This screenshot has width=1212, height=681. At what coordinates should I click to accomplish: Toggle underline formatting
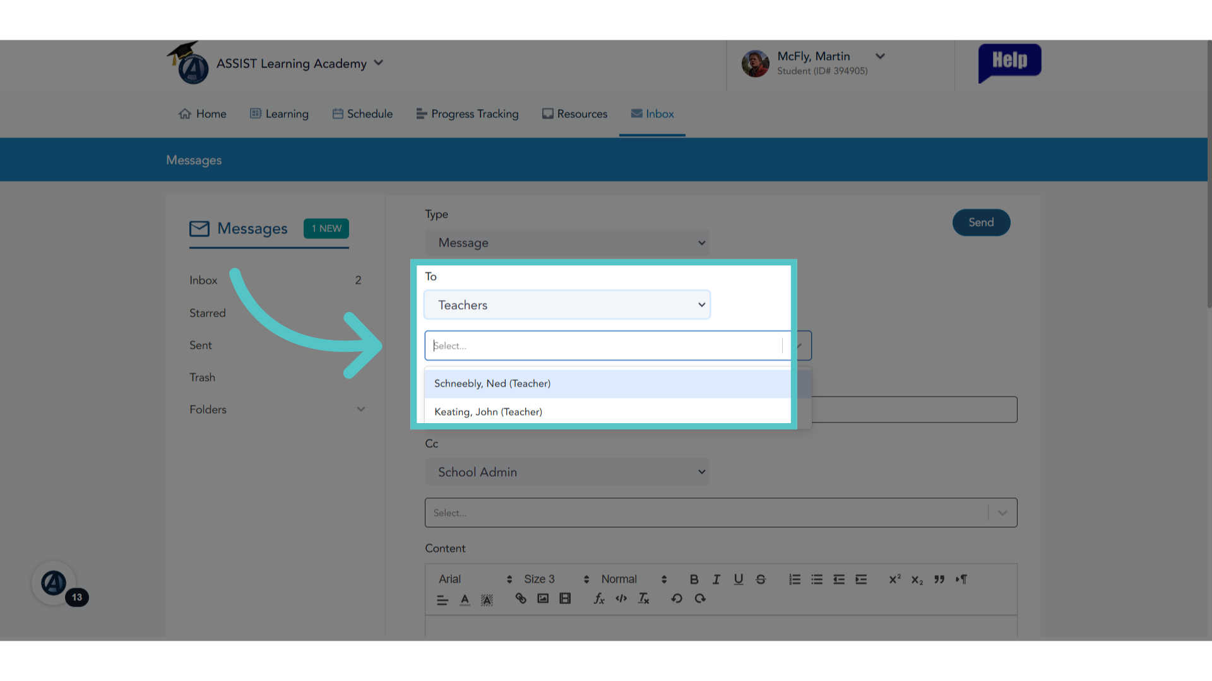coord(739,579)
